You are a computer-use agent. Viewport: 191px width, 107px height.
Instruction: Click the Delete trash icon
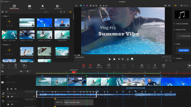coord(16,65)
